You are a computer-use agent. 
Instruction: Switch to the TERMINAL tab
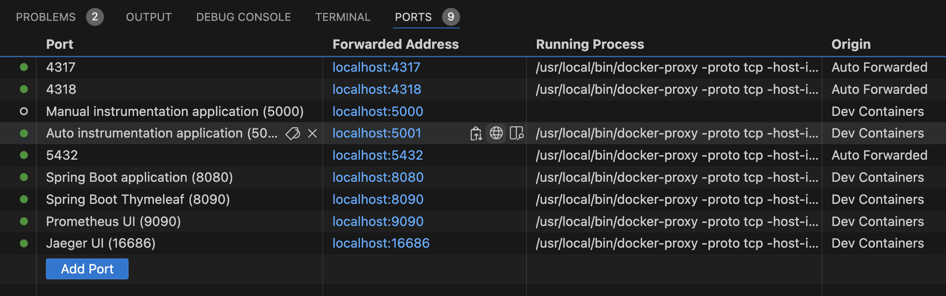click(343, 17)
